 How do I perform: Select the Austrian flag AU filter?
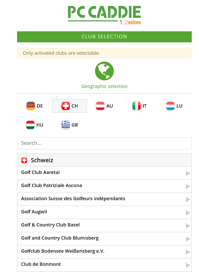(x=104, y=106)
